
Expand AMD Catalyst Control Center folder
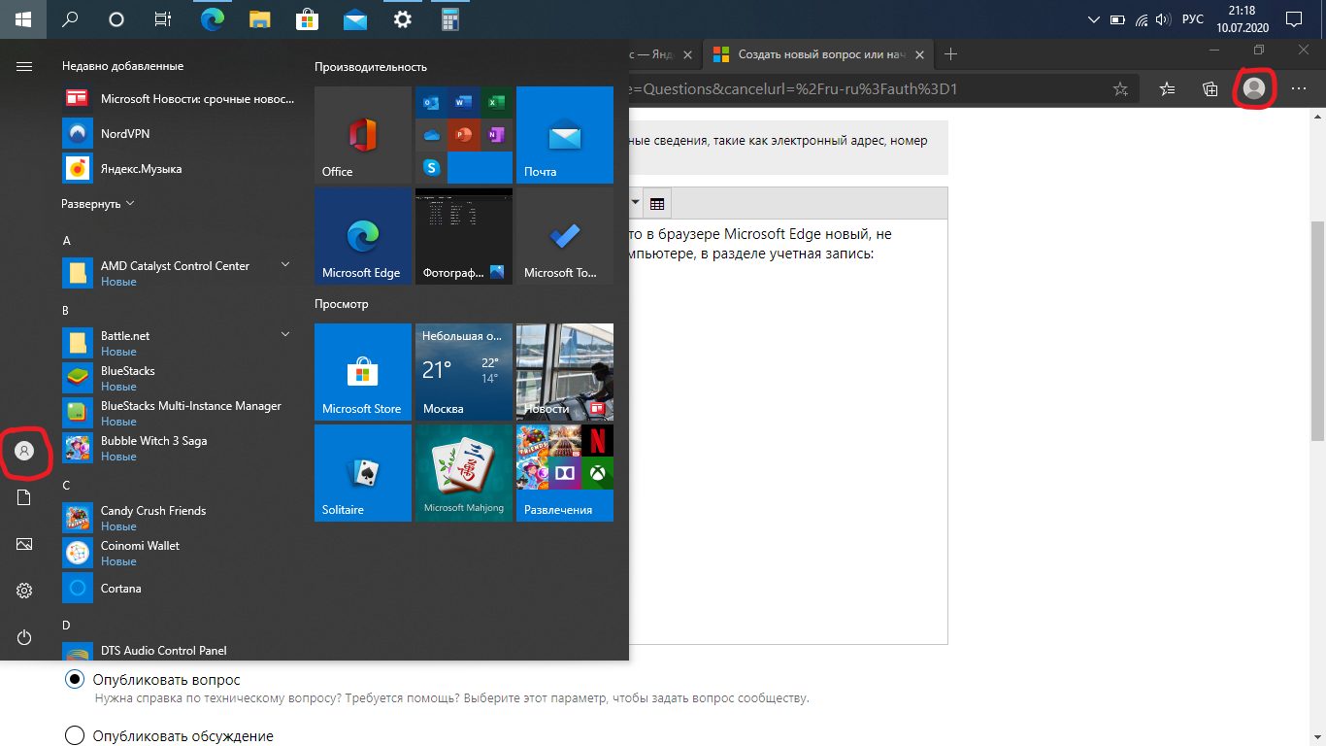[x=285, y=264]
